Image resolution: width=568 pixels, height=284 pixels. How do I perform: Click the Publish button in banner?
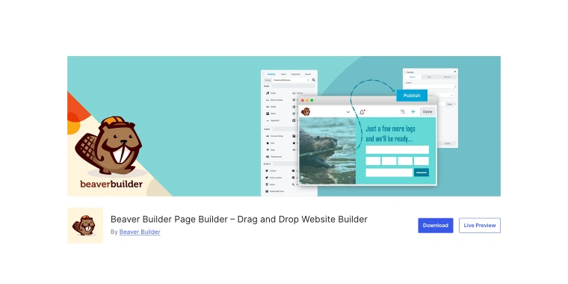point(412,95)
